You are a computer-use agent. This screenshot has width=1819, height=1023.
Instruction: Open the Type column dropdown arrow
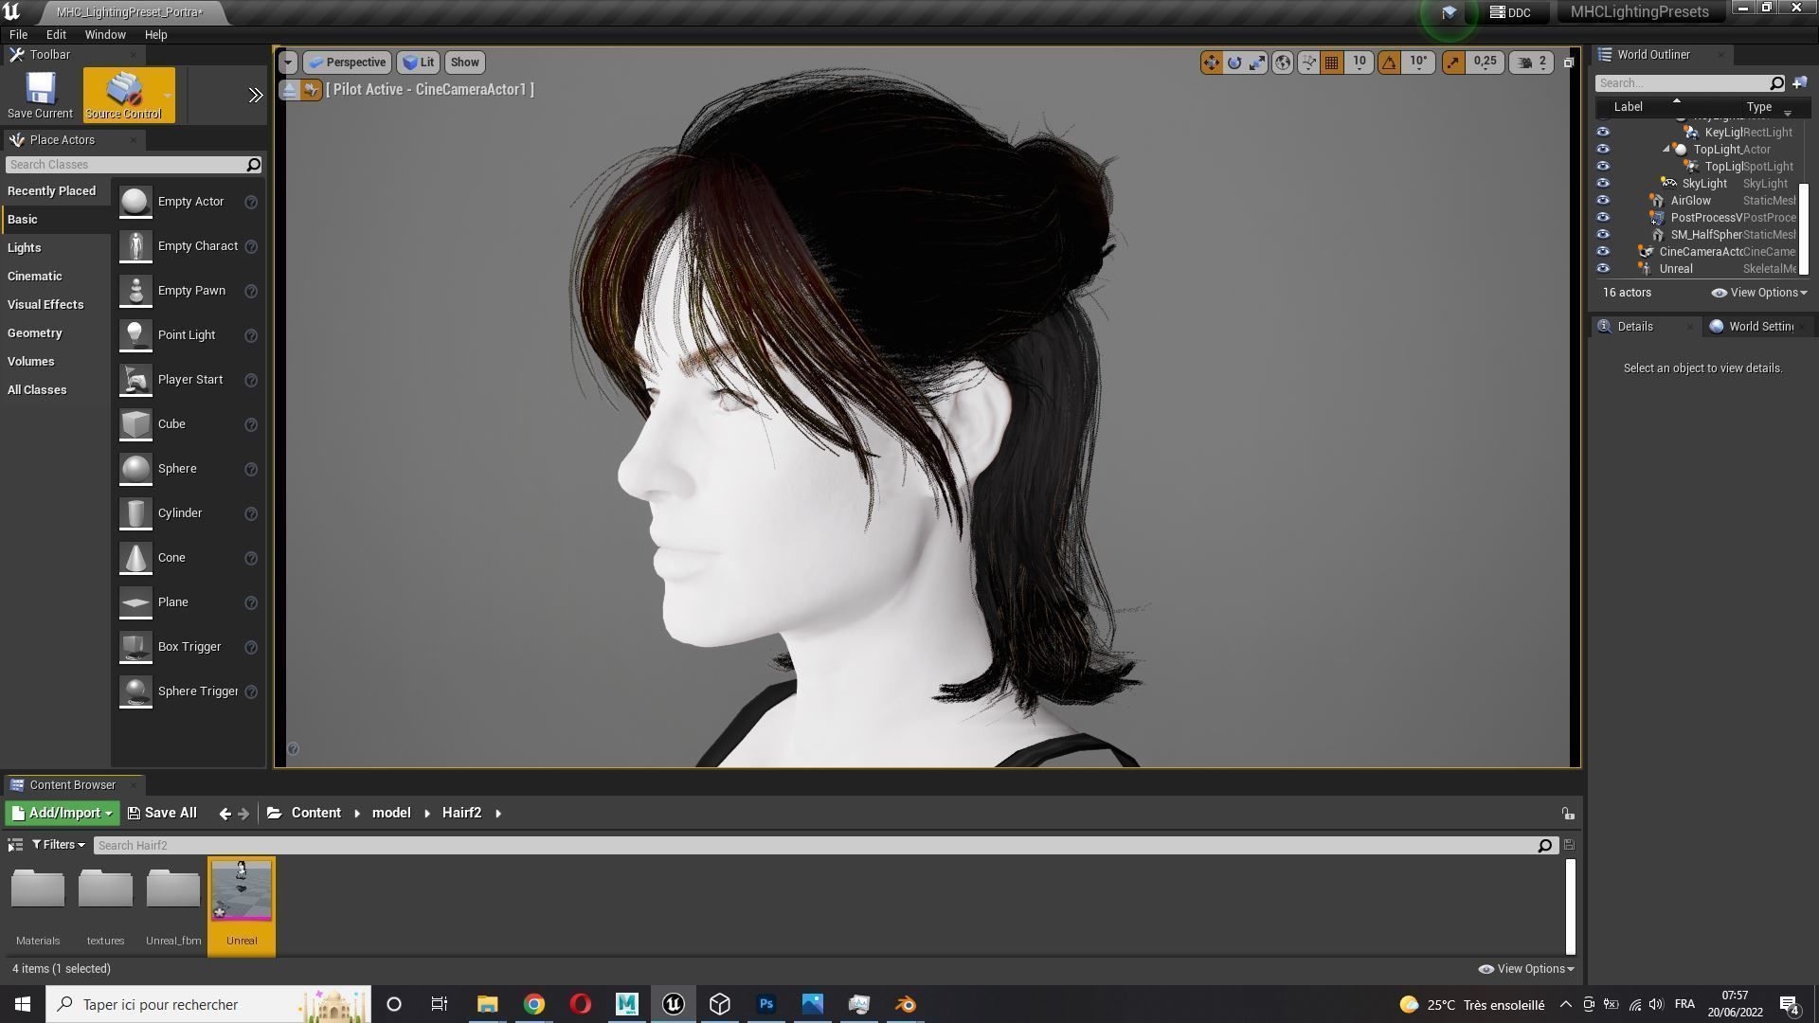tap(1788, 112)
